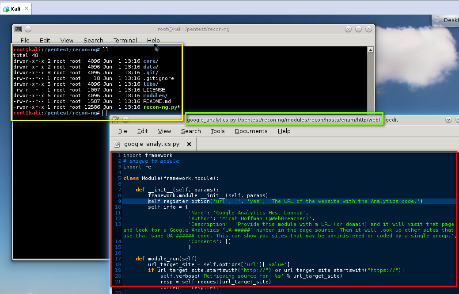The width and height of the screenshot is (459, 294).
Task: Click 'data/' directory in terminal listing
Action: [x=151, y=67]
